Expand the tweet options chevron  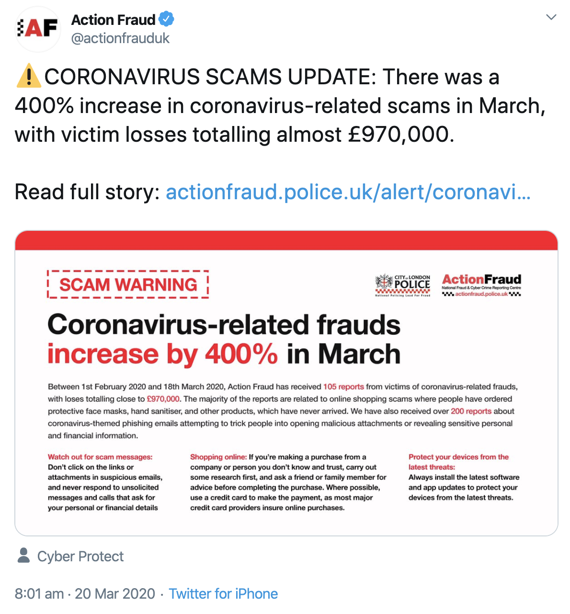[x=551, y=17]
